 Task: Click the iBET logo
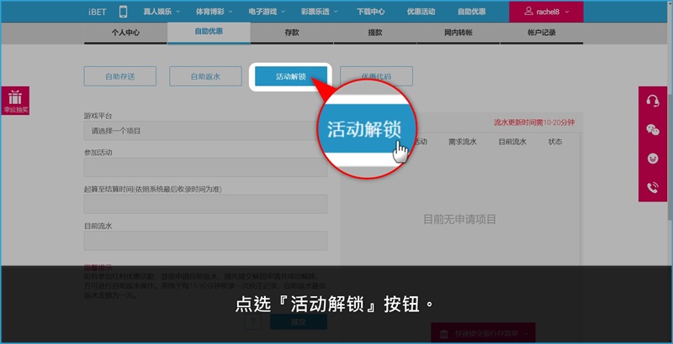pos(98,12)
